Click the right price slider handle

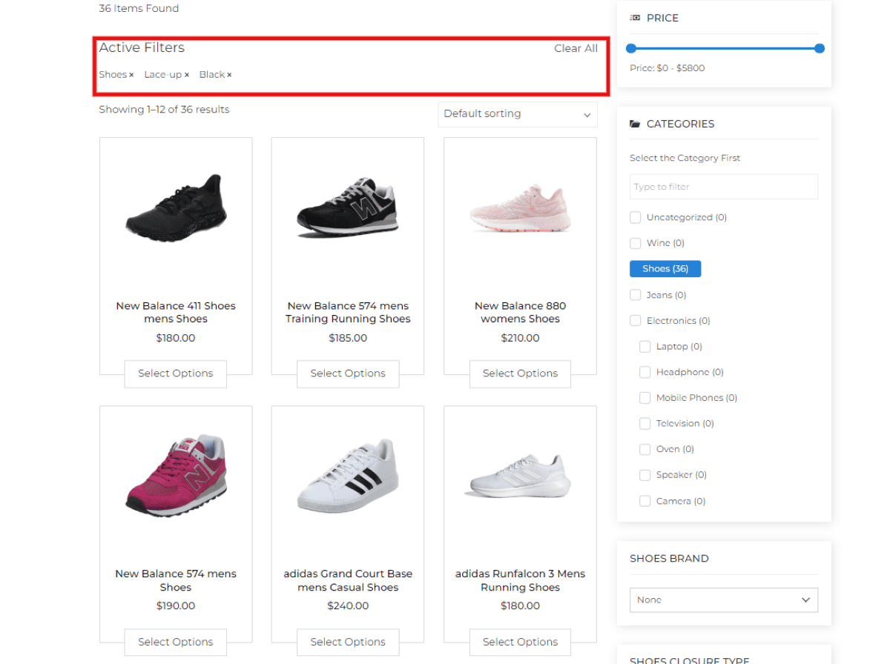point(820,48)
